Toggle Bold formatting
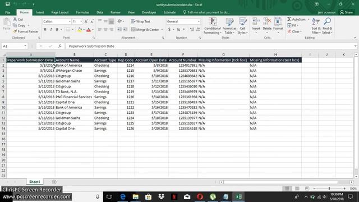The width and height of the screenshot is (359, 202). [x=45, y=30]
